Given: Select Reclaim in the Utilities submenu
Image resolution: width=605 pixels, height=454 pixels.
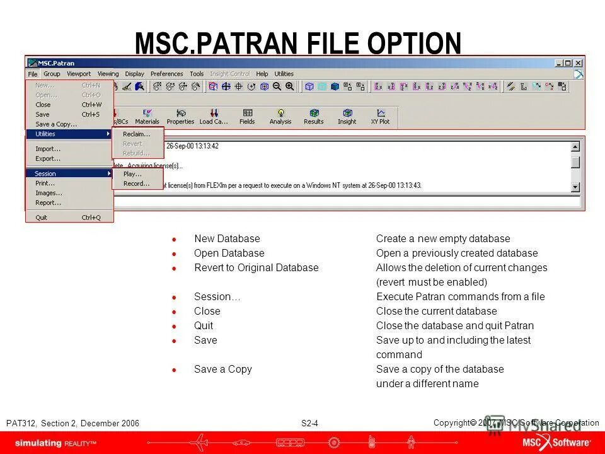Looking at the screenshot, I should coord(138,134).
